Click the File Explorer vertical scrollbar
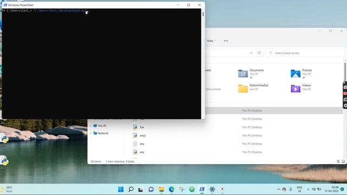347x195 pixels. 345,72
